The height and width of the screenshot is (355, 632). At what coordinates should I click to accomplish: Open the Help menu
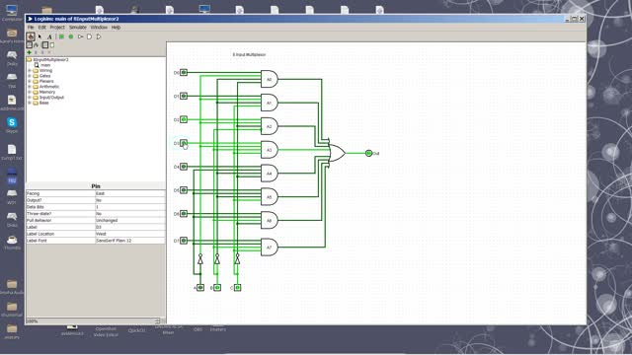click(x=116, y=28)
